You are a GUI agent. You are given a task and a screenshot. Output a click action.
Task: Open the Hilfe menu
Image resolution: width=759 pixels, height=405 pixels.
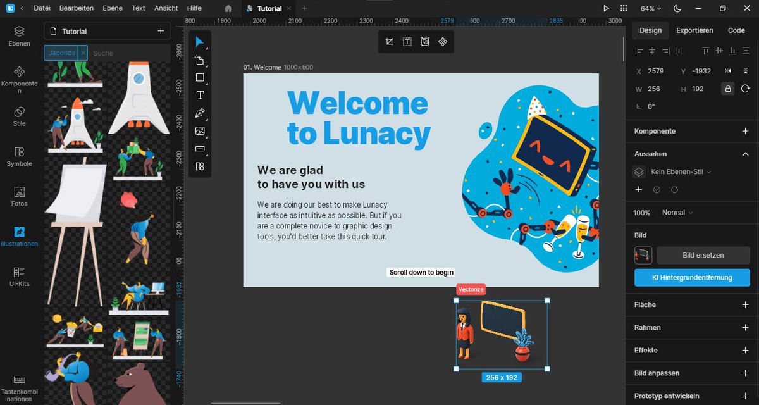click(194, 8)
